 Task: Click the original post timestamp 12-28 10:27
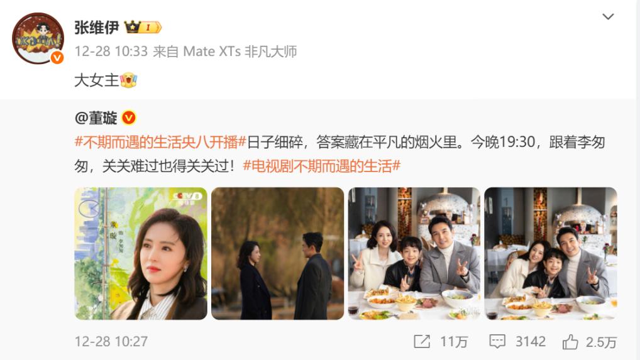click(111, 341)
